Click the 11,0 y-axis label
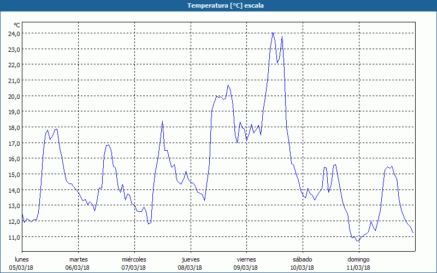The width and height of the screenshot is (437, 273). [x=13, y=237]
